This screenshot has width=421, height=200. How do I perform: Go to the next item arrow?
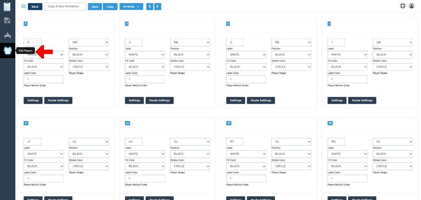pos(158,6)
